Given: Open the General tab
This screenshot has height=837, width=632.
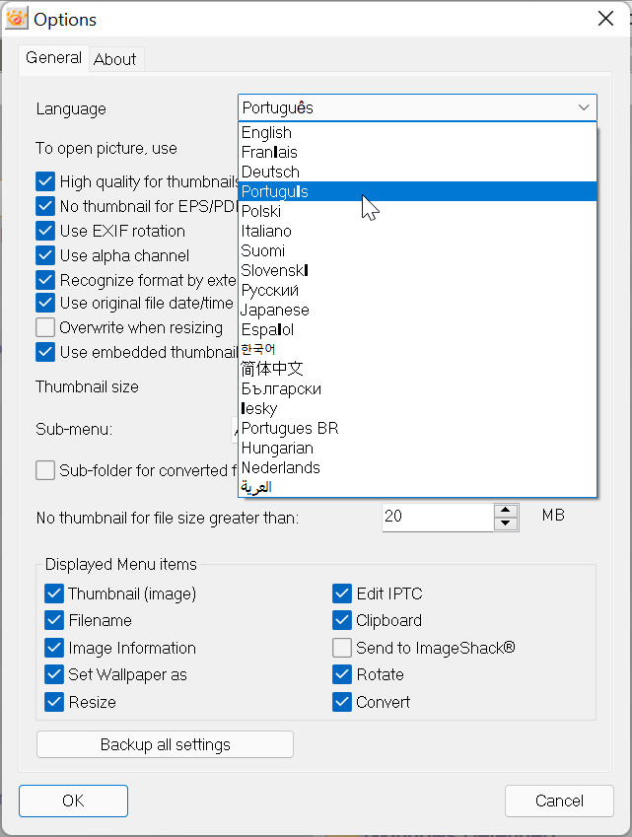Looking at the screenshot, I should [53, 58].
